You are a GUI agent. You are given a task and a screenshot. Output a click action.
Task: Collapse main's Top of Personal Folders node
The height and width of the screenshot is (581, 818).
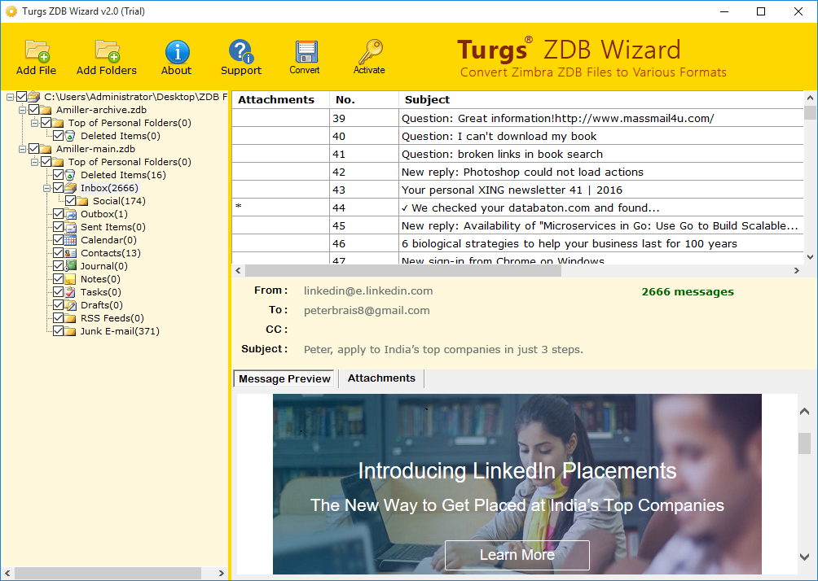34,163
